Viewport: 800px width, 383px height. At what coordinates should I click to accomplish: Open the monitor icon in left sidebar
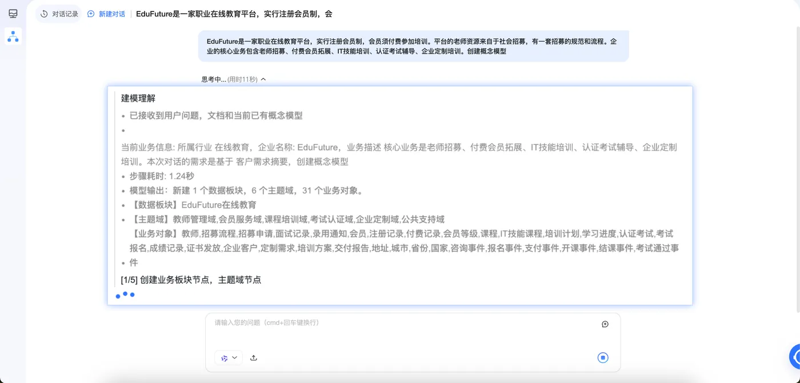[13, 14]
